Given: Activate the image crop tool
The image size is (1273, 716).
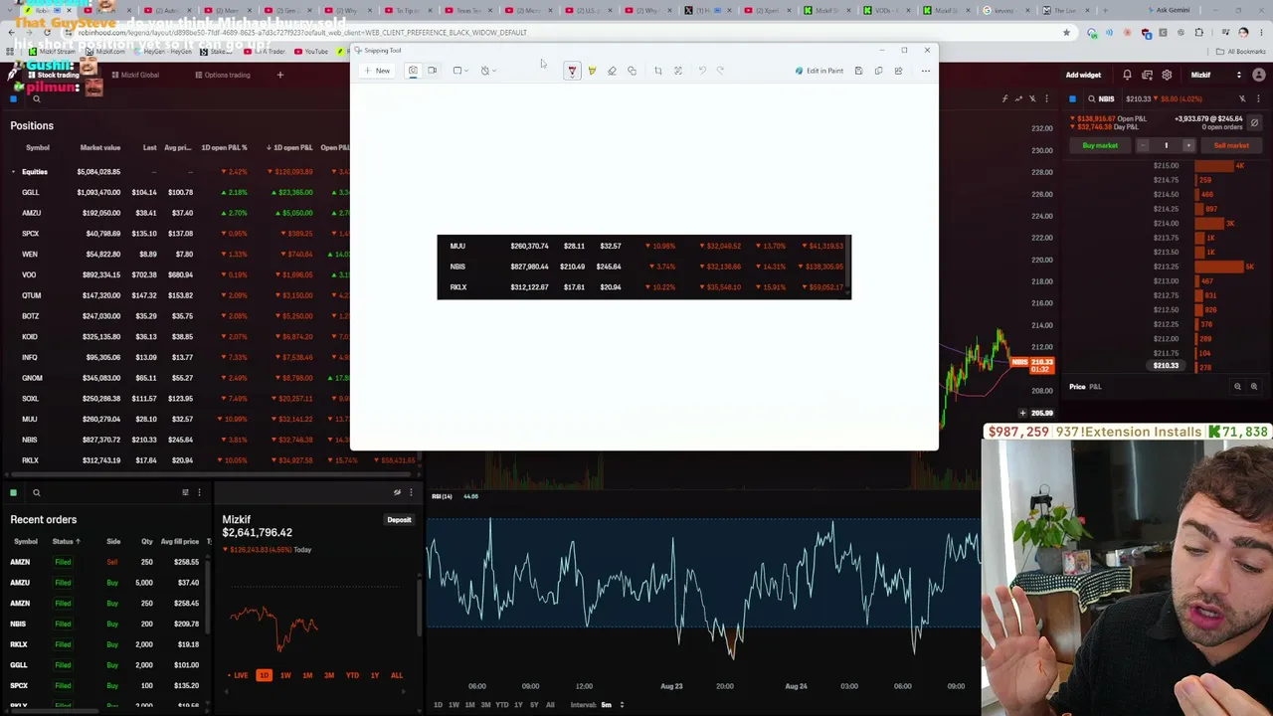Looking at the screenshot, I should [657, 71].
